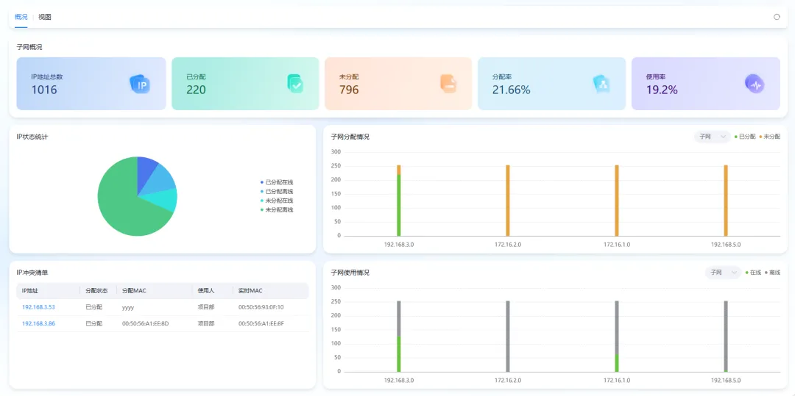Switch to the 概况 tab
The image size is (795, 396).
(21, 17)
